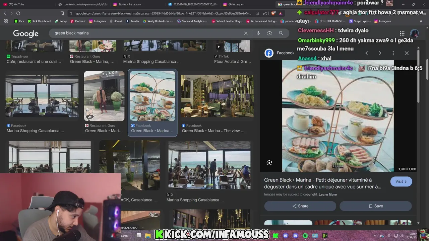This screenshot has width=429, height=241.
Task: Open Perfumes and Colog... bookmark
Action: tap(261, 21)
